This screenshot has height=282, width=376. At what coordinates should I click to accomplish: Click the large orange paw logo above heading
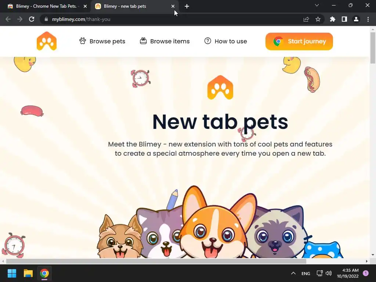(220, 87)
